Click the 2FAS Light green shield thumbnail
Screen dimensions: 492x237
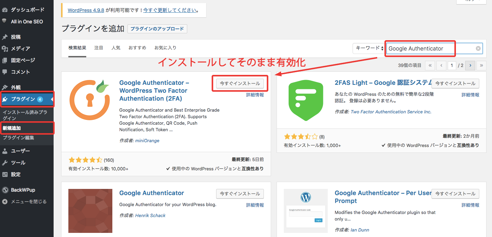click(301, 100)
